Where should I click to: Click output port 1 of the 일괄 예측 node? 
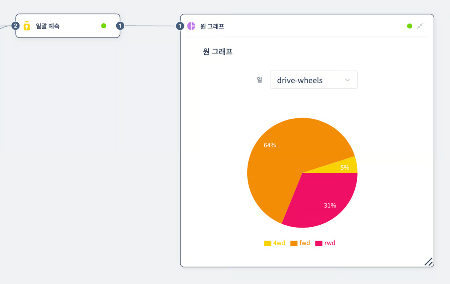click(120, 26)
